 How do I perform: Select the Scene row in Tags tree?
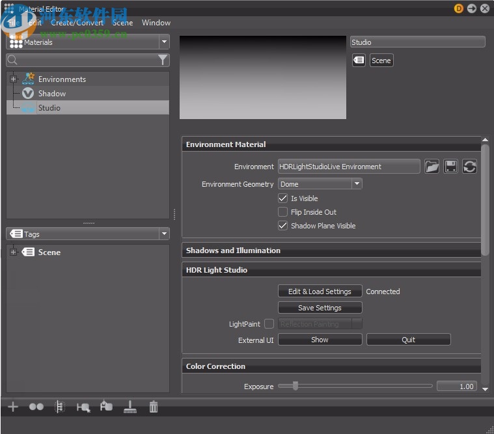coord(88,252)
